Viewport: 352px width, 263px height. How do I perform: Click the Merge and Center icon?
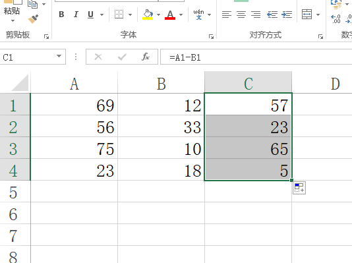(x=307, y=15)
